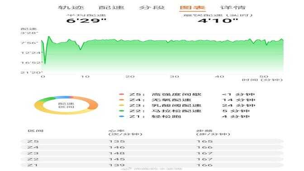The width and height of the screenshot is (304, 171).
Task: Click the 14 分钟 duration for Z4
Action: (x=238, y=100)
